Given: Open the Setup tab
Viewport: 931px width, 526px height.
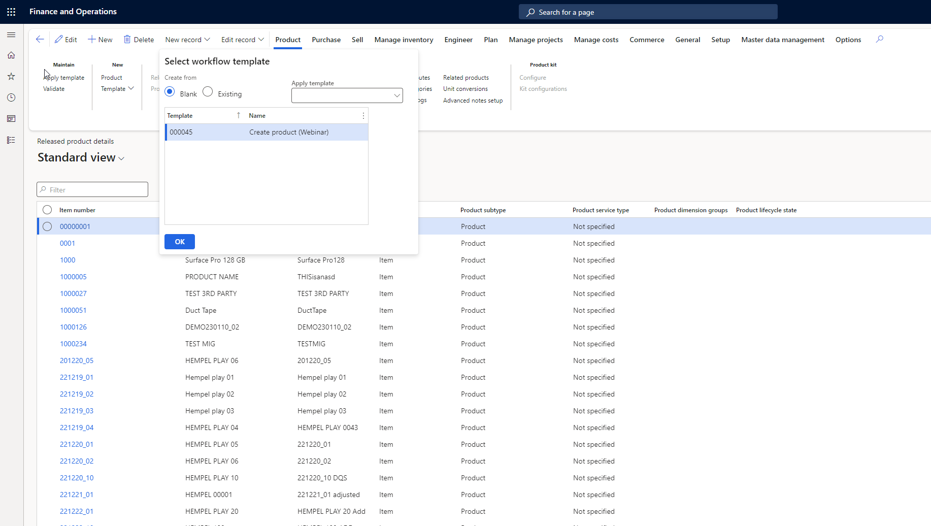Looking at the screenshot, I should 720,40.
